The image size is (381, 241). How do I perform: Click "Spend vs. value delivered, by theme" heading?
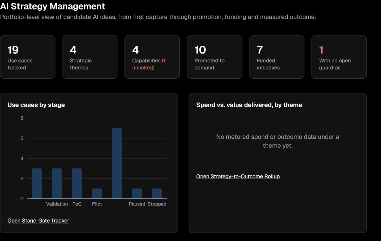click(249, 105)
